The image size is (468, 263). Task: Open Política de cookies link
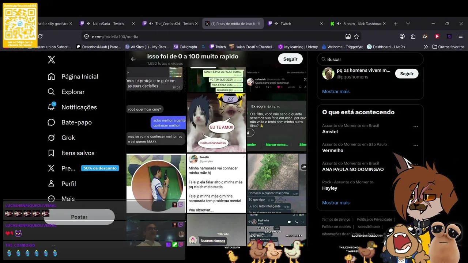click(x=336, y=227)
